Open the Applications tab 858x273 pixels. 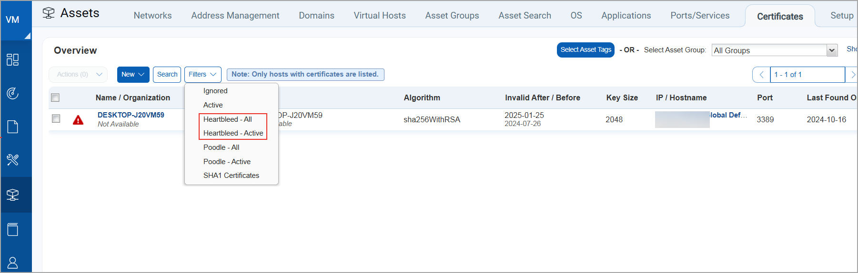pos(626,16)
